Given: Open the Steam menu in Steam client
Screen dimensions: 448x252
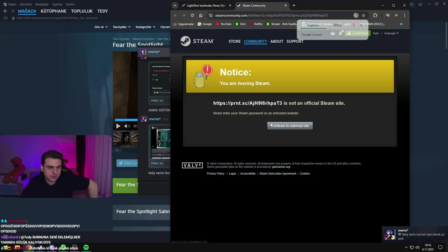Looking at the screenshot, I should pos(10,4).
